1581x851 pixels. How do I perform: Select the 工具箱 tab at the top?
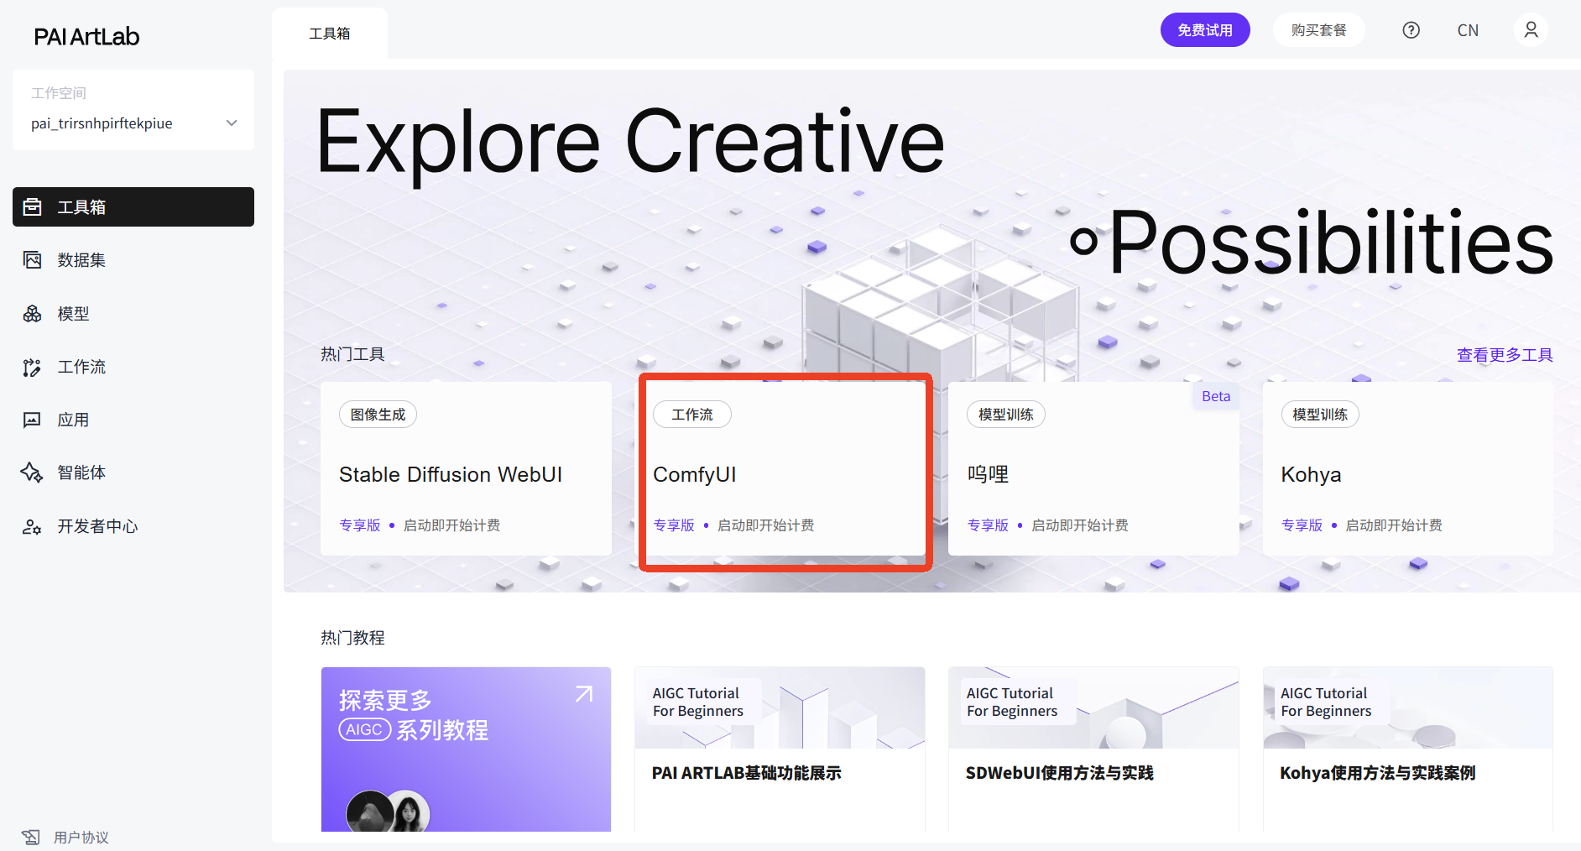tap(330, 34)
